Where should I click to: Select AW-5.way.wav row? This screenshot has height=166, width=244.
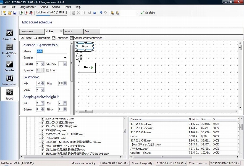[184, 148]
